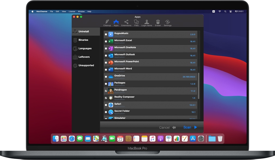Open the File menu in menu bar
The width and height of the screenshot is (275, 160).
click(x=52, y=11)
